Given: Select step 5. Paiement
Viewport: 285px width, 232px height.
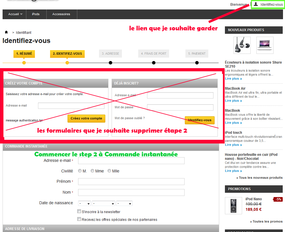Looking at the screenshot, I should [x=197, y=54].
